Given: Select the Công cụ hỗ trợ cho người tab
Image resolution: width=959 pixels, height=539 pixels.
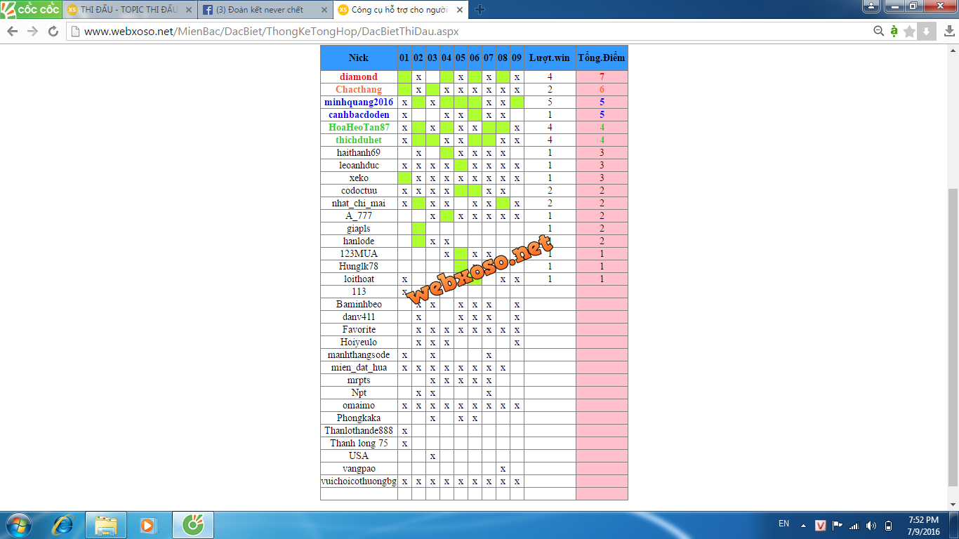Looking at the screenshot, I should 402,10.
